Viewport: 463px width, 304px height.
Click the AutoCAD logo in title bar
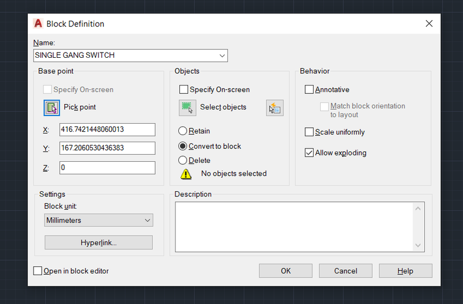(x=38, y=24)
